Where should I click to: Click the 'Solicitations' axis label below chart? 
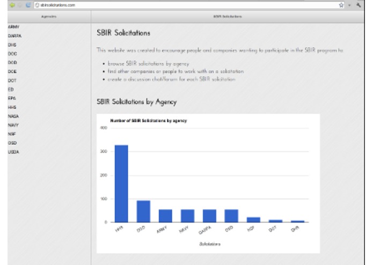click(x=210, y=244)
